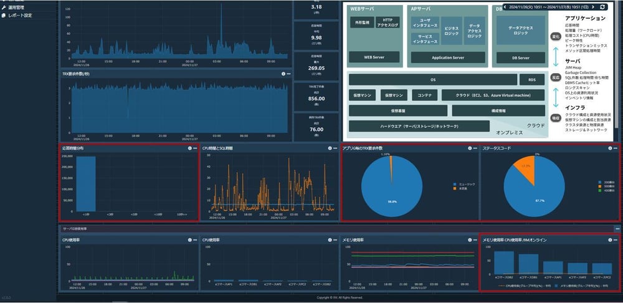The width and height of the screenshot is (623, 303).
Task: Open info on CPU使用率 per-server bar panel
Action: pyautogui.click(x=330, y=240)
